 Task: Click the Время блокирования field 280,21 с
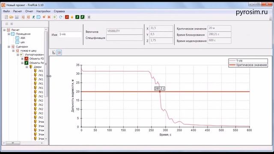(x=220, y=34)
